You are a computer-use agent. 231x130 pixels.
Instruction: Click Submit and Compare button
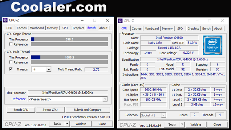click(88, 110)
